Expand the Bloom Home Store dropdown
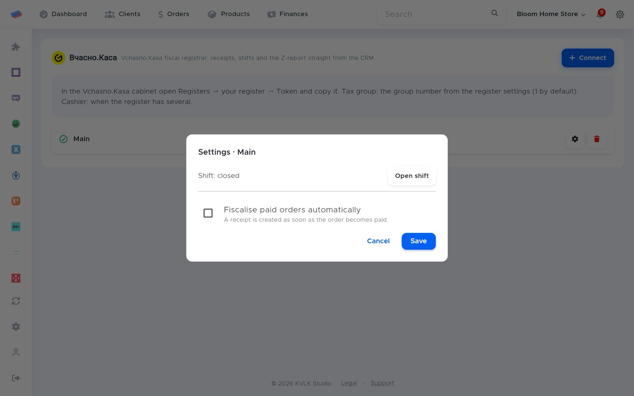Viewport: 634px width, 396px height. [551, 14]
